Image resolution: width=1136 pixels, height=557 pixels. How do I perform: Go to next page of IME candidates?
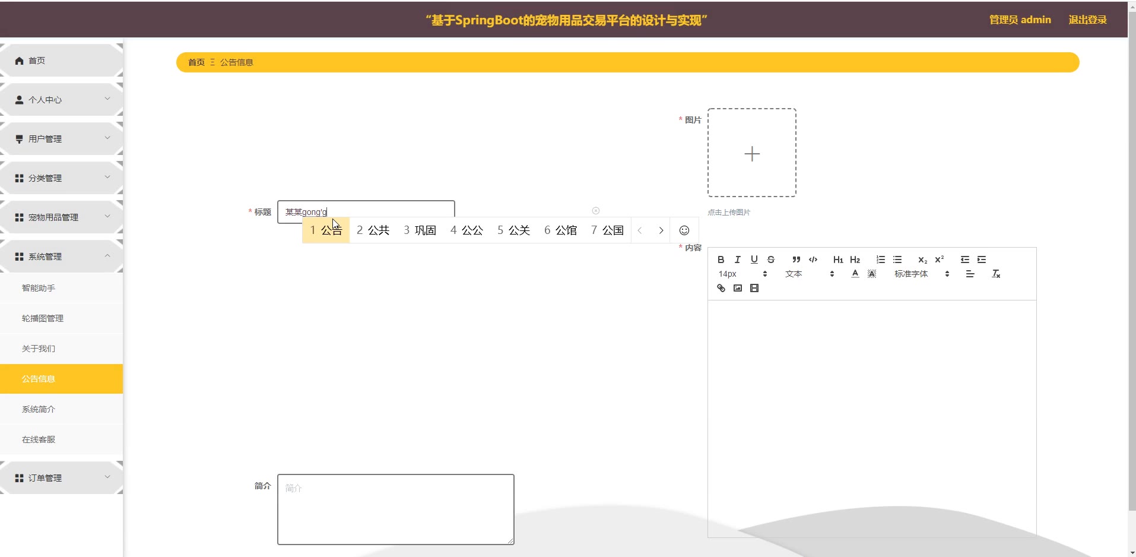click(x=661, y=230)
